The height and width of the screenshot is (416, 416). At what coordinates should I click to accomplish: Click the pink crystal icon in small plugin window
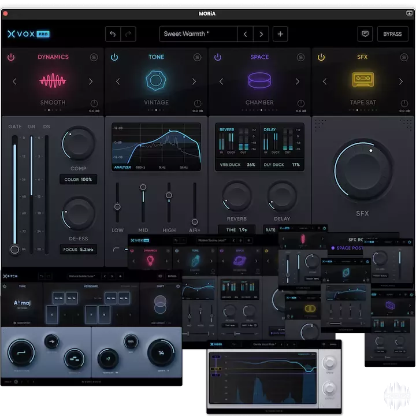point(303,239)
